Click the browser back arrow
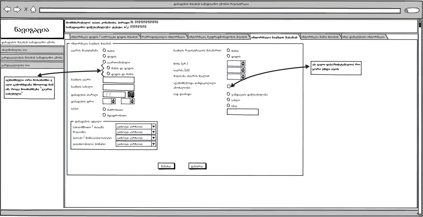The image size is (423, 217). click(x=7, y=9)
